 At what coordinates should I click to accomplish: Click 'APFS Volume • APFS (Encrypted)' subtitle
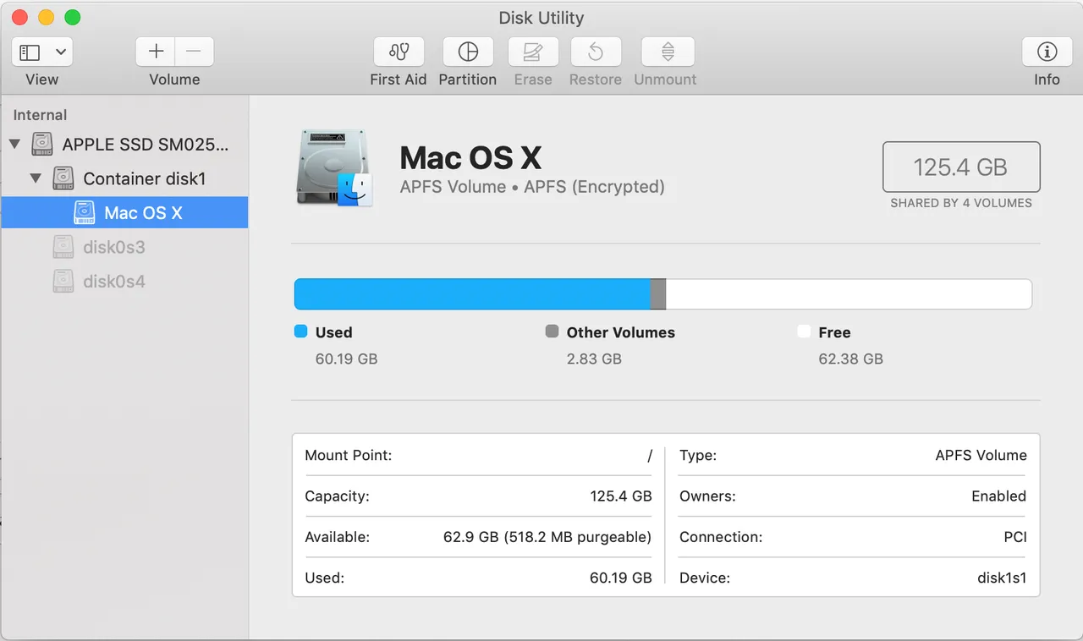click(x=532, y=187)
